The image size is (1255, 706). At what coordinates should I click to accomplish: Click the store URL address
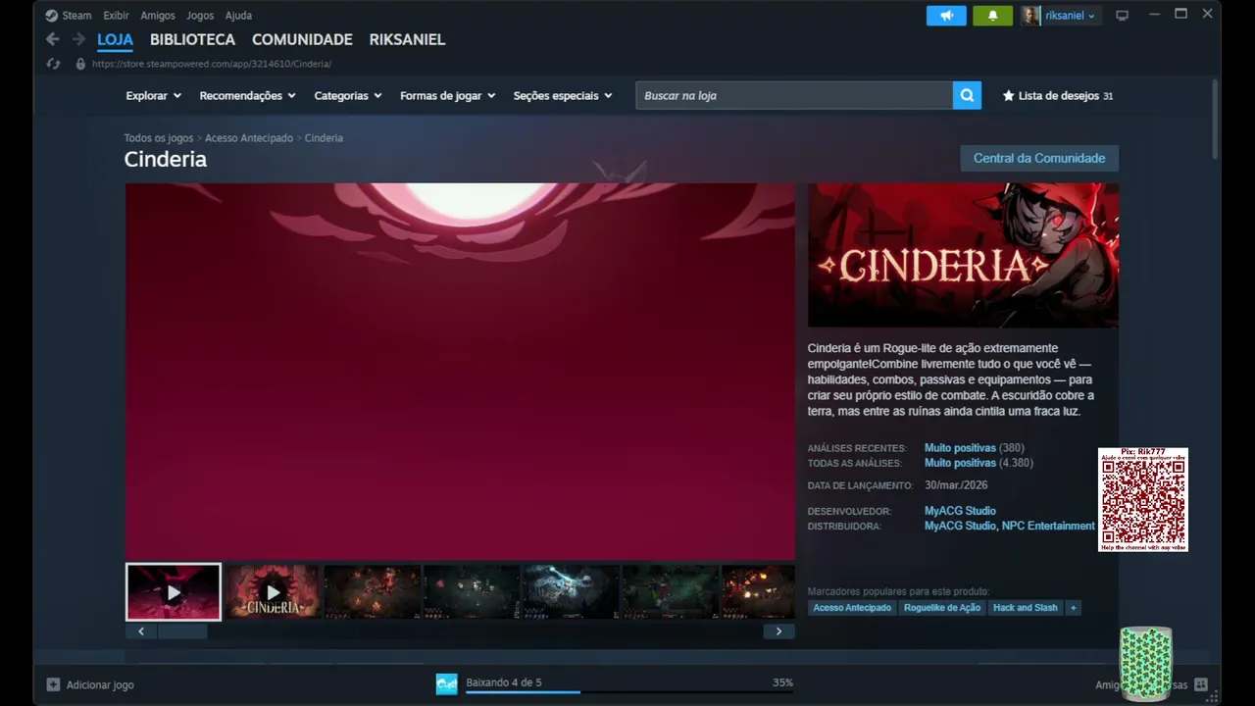(x=212, y=64)
